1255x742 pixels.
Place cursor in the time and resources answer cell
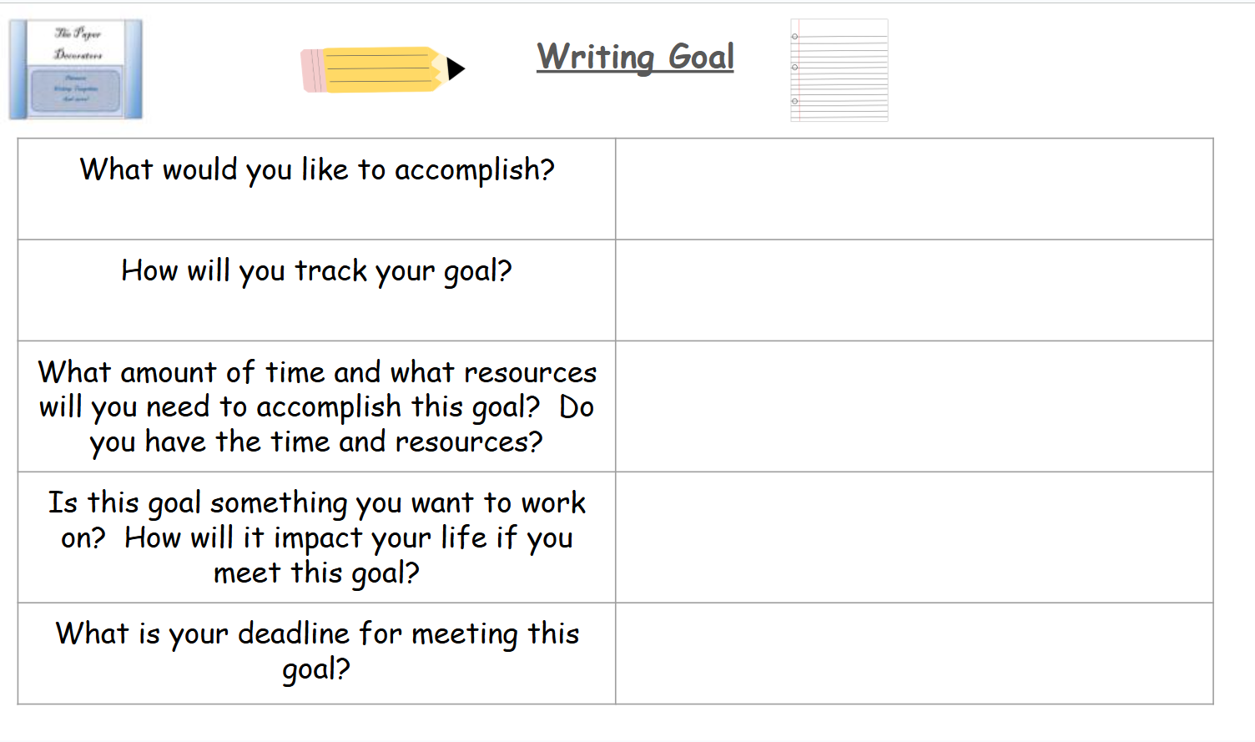pyautogui.click(x=914, y=406)
